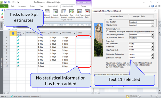Click New Tasks: Manually Scheduled status
This screenshot has height=98, width=161.
[x=25, y=96]
